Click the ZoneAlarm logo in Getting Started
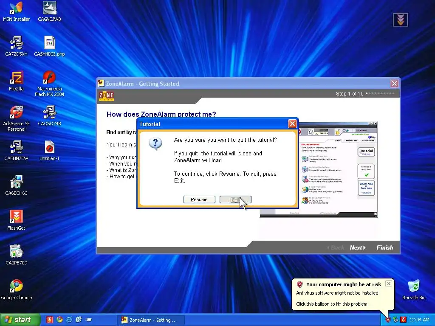The width and height of the screenshot is (435, 326). click(106, 96)
